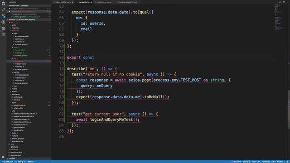Open createConfirmEmailLink.test.ts file
The width and height of the screenshot is (290, 163).
pyautogui.click(x=25, y=114)
